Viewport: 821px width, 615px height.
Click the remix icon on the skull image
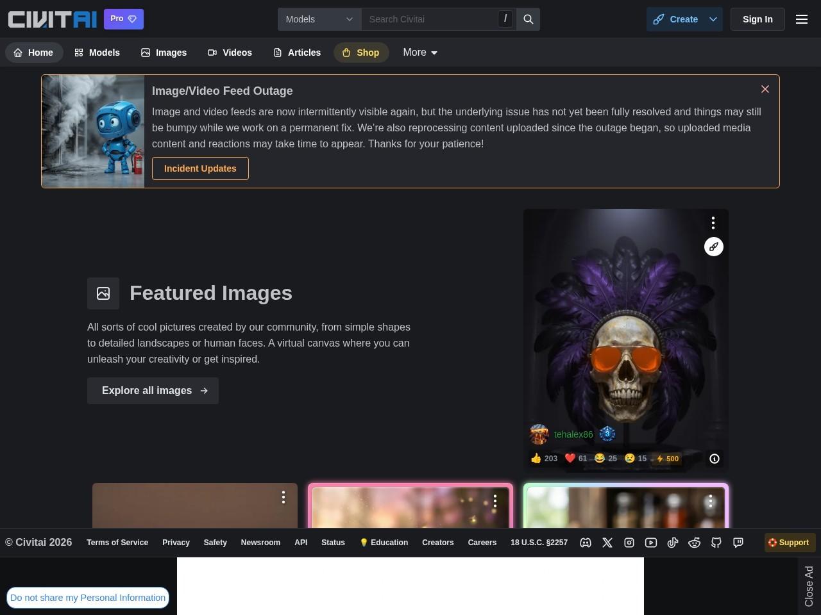coord(714,247)
